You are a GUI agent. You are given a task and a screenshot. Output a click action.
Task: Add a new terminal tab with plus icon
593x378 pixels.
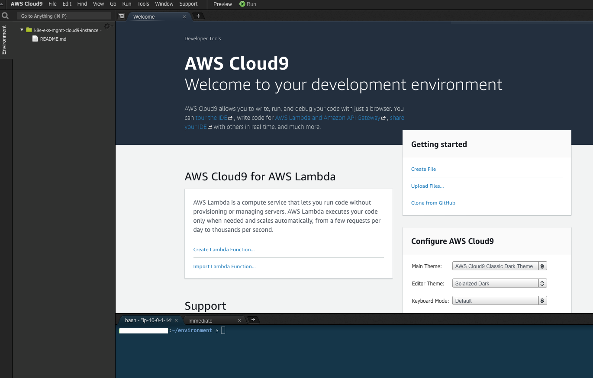pyautogui.click(x=253, y=320)
